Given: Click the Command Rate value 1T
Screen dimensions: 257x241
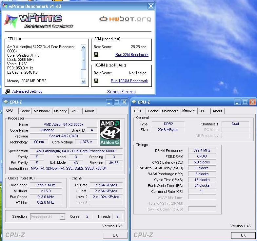Looking at the screenshot, I should [202, 191].
